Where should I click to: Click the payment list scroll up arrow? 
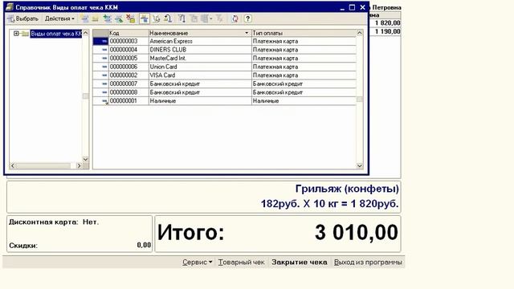coord(360,33)
